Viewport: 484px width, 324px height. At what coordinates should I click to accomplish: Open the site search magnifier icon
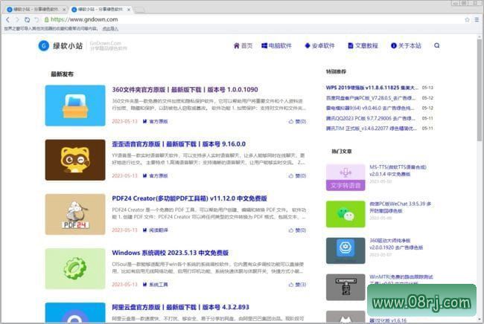point(437,45)
